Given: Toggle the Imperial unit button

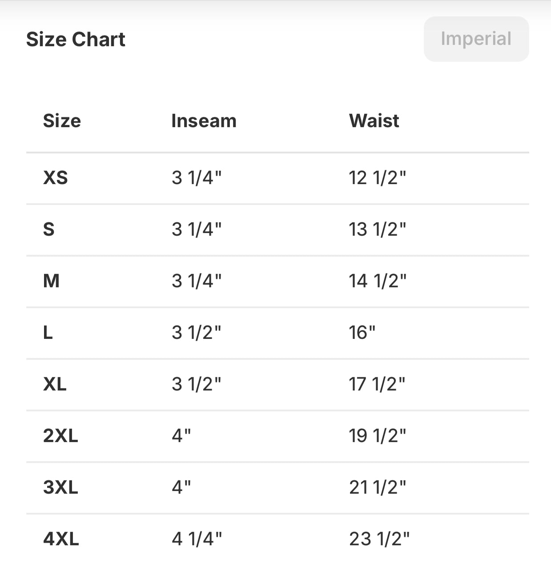Looking at the screenshot, I should pos(476,39).
